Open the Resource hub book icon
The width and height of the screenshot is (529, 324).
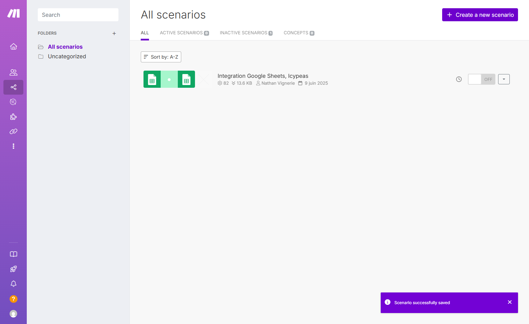tap(13, 254)
